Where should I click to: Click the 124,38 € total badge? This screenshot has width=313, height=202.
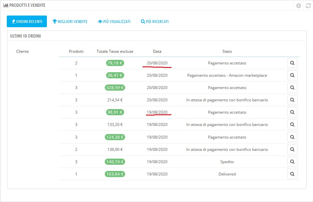115,137
